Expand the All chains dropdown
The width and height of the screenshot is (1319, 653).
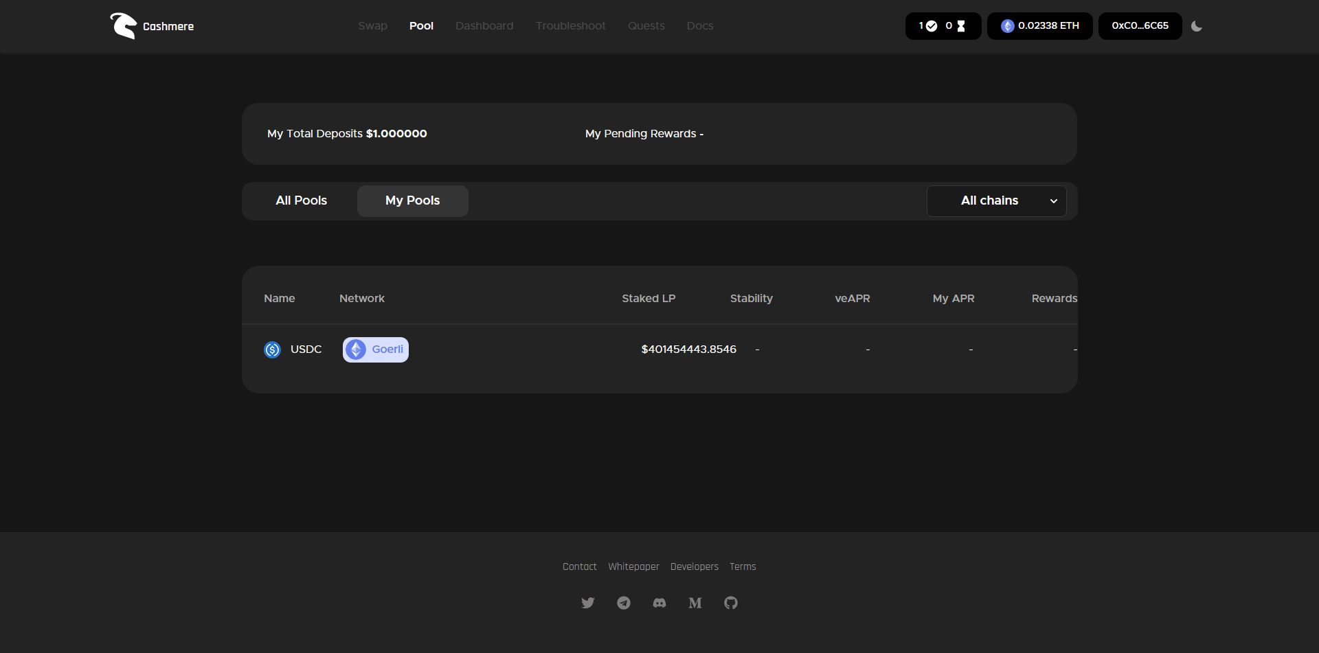[x=996, y=201]
